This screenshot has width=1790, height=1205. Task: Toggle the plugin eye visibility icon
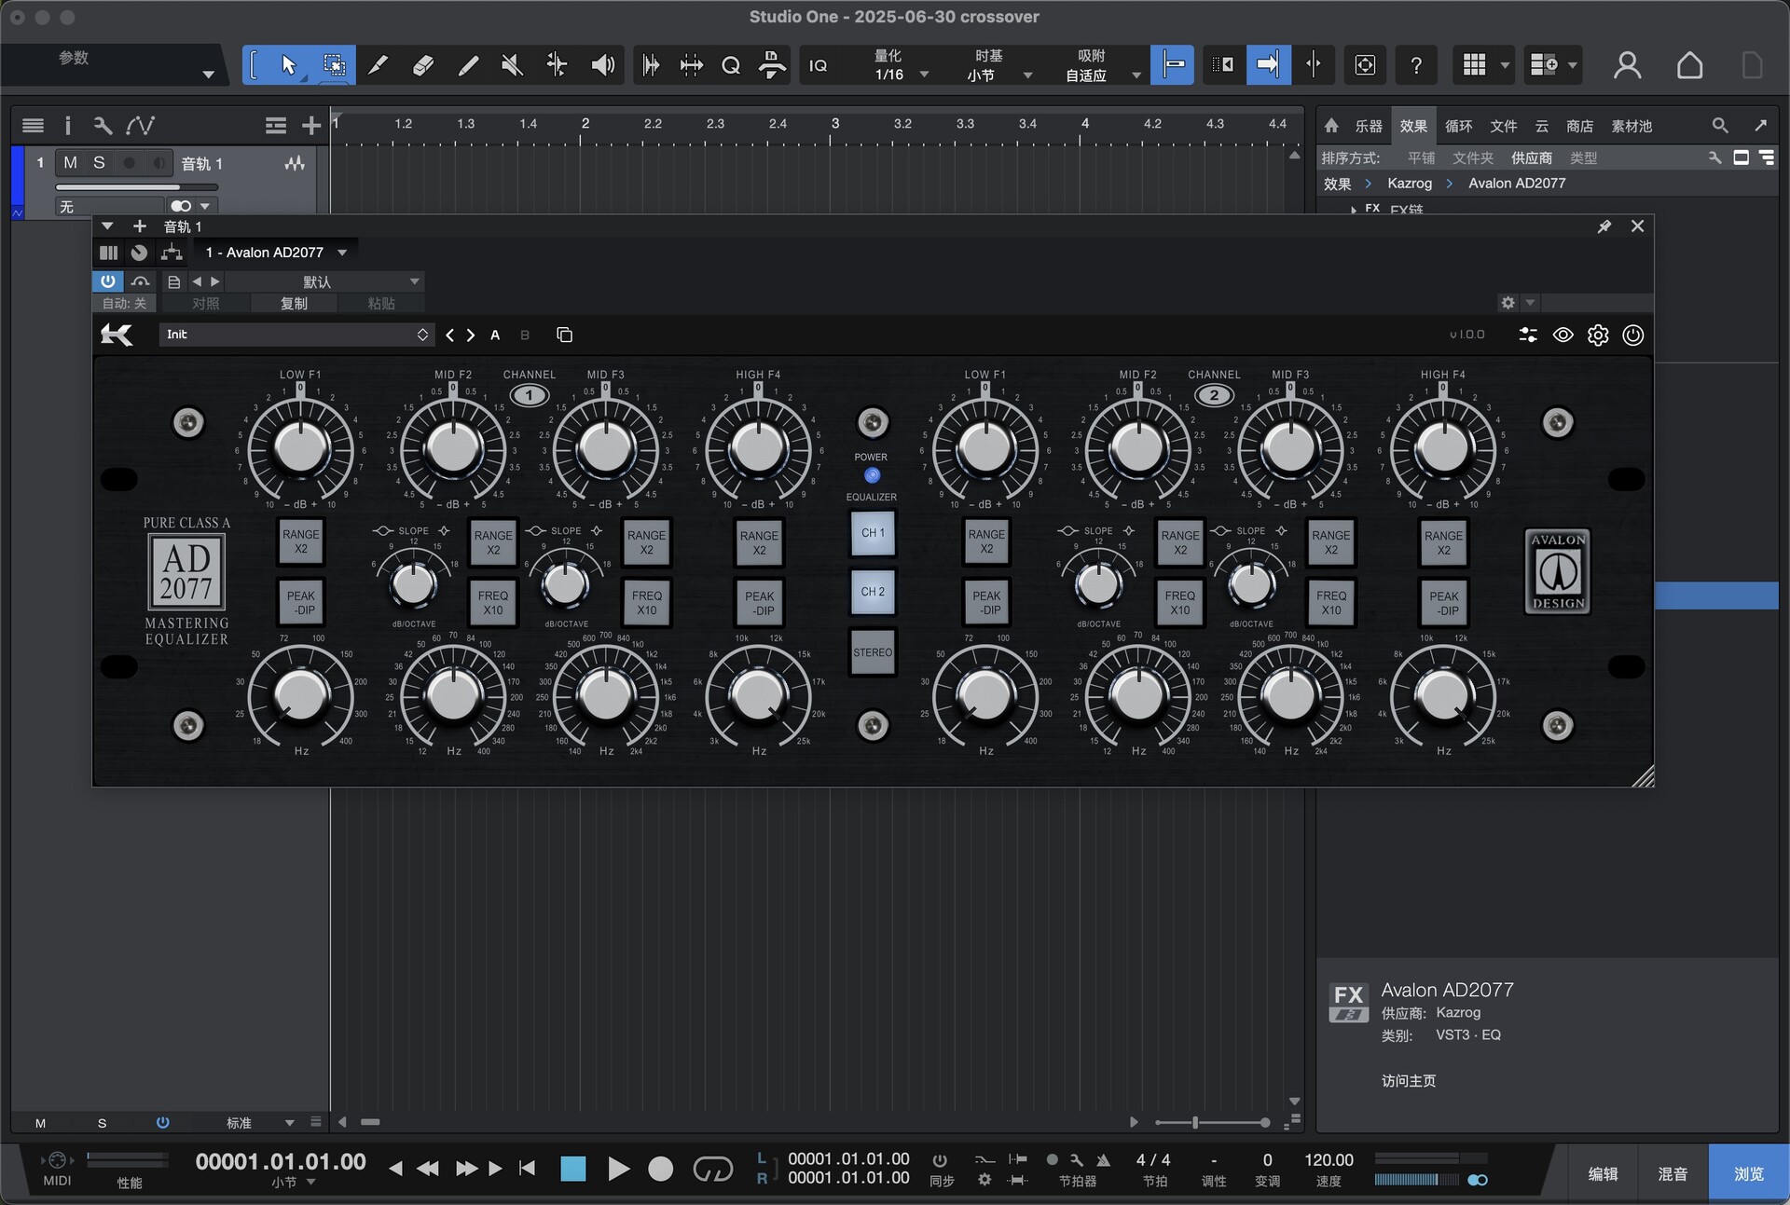[1563, 335]
